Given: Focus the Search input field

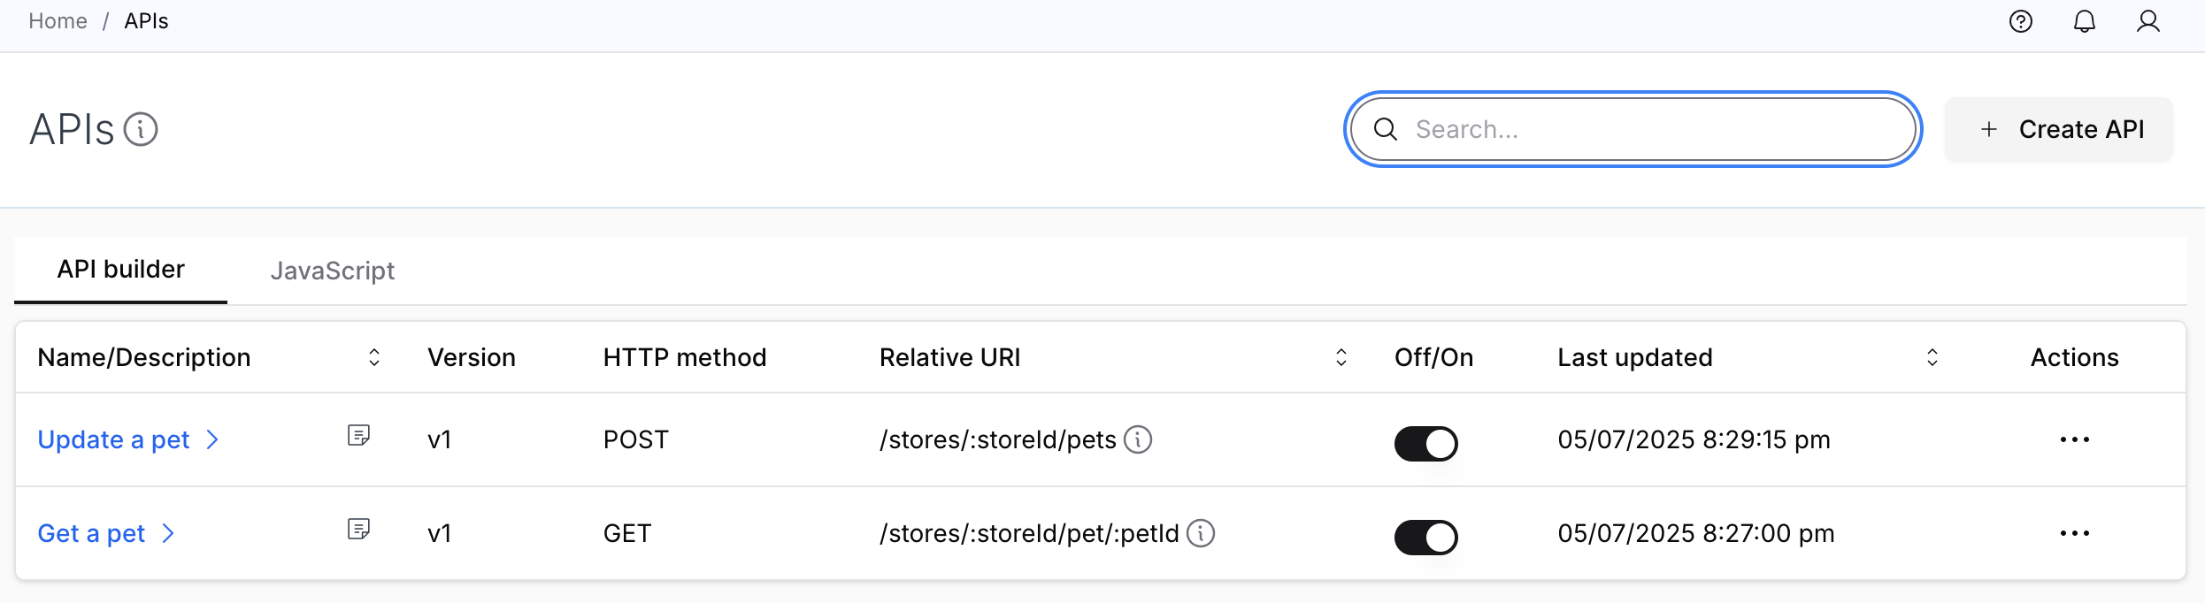Looking at the screenshot, I should [x=1633, y=129].
